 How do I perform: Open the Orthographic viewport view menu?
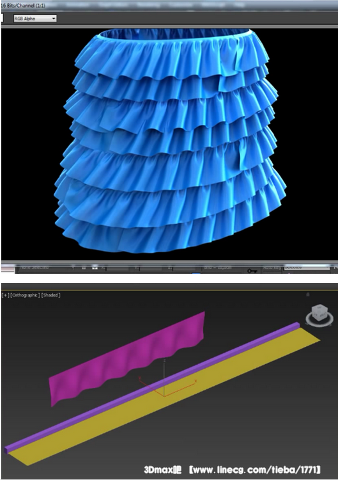pyautogui.click(x=26, y=295)
